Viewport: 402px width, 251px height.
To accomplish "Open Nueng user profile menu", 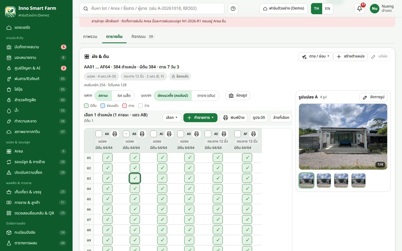I will 382,9.
